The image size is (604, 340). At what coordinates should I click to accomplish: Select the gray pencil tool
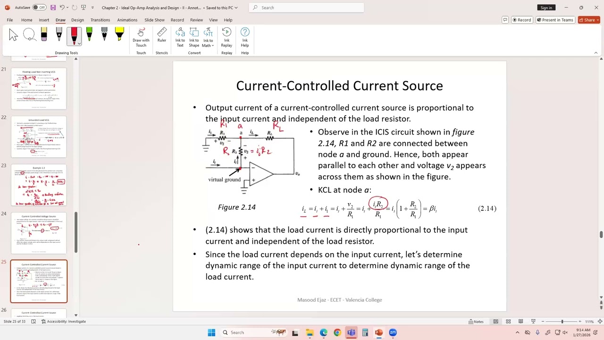(104, 35)
